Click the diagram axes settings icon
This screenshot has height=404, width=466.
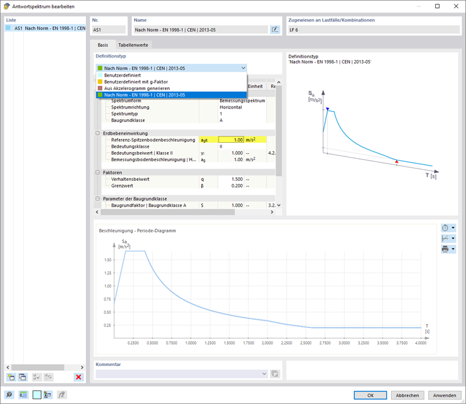click(445, 238)
